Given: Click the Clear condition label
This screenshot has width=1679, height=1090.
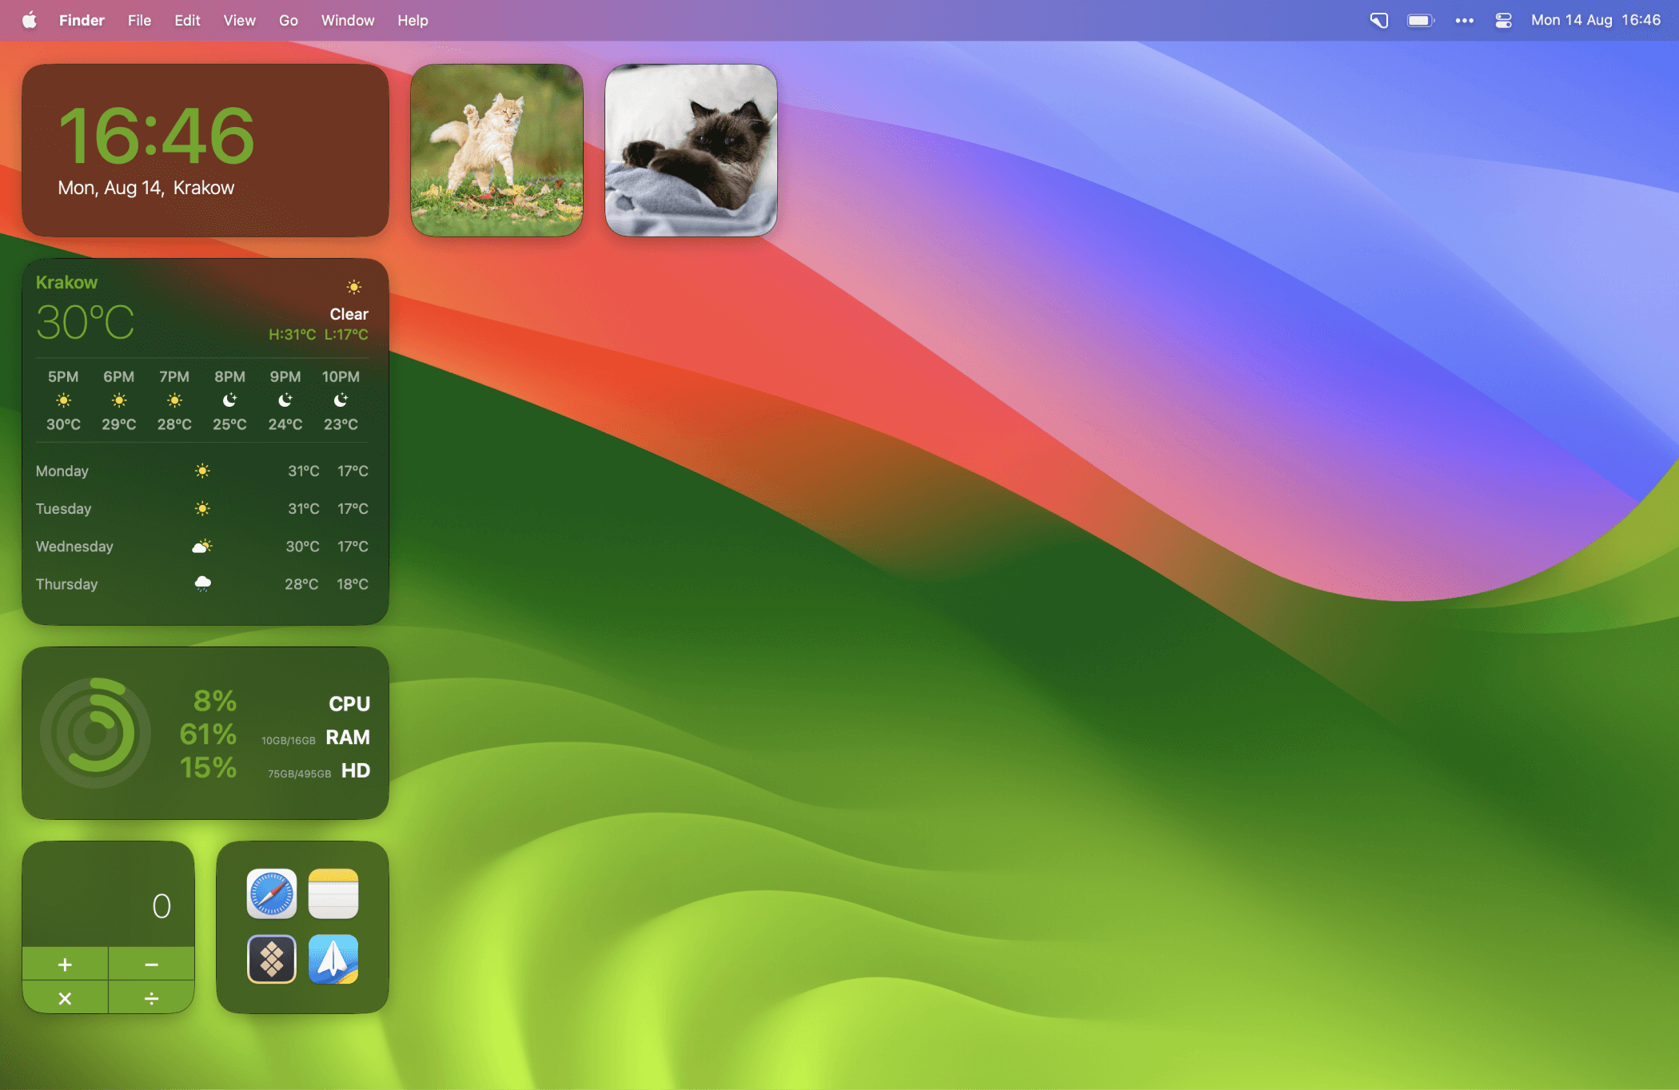Looking at the screenshot, I should click(349, 314).
